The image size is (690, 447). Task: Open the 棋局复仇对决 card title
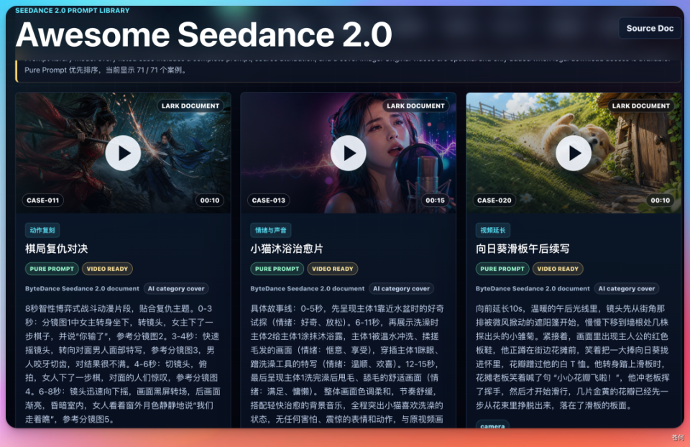tap(56, 249)
